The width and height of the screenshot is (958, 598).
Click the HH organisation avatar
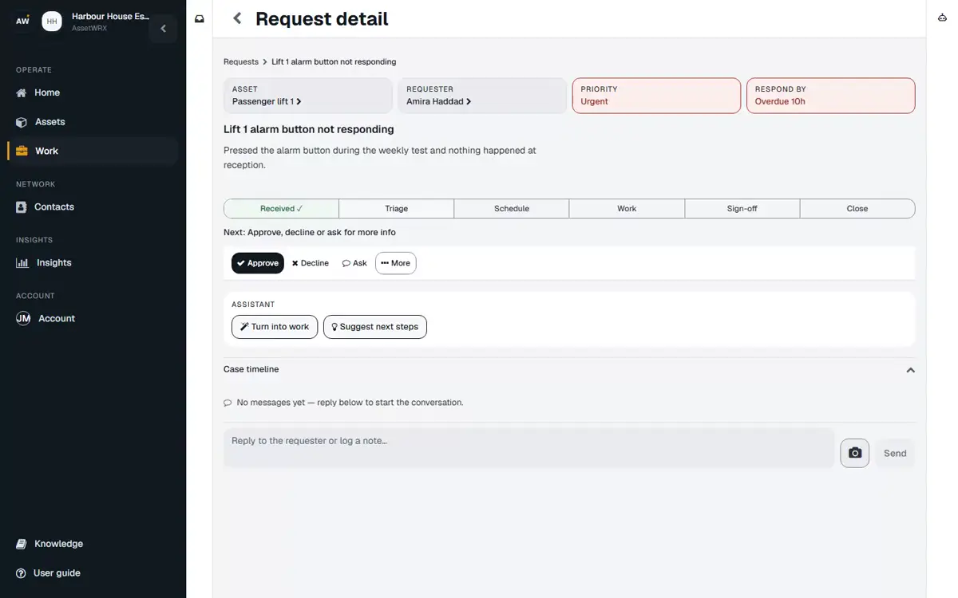[x=52, y=22]
